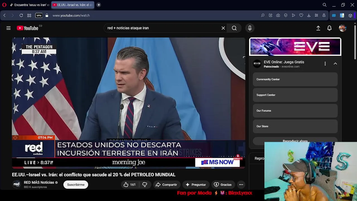Open the YouTube account avatar menu
Image resolution: width=357 pixels, height=201 pixels.
(342, 28)
